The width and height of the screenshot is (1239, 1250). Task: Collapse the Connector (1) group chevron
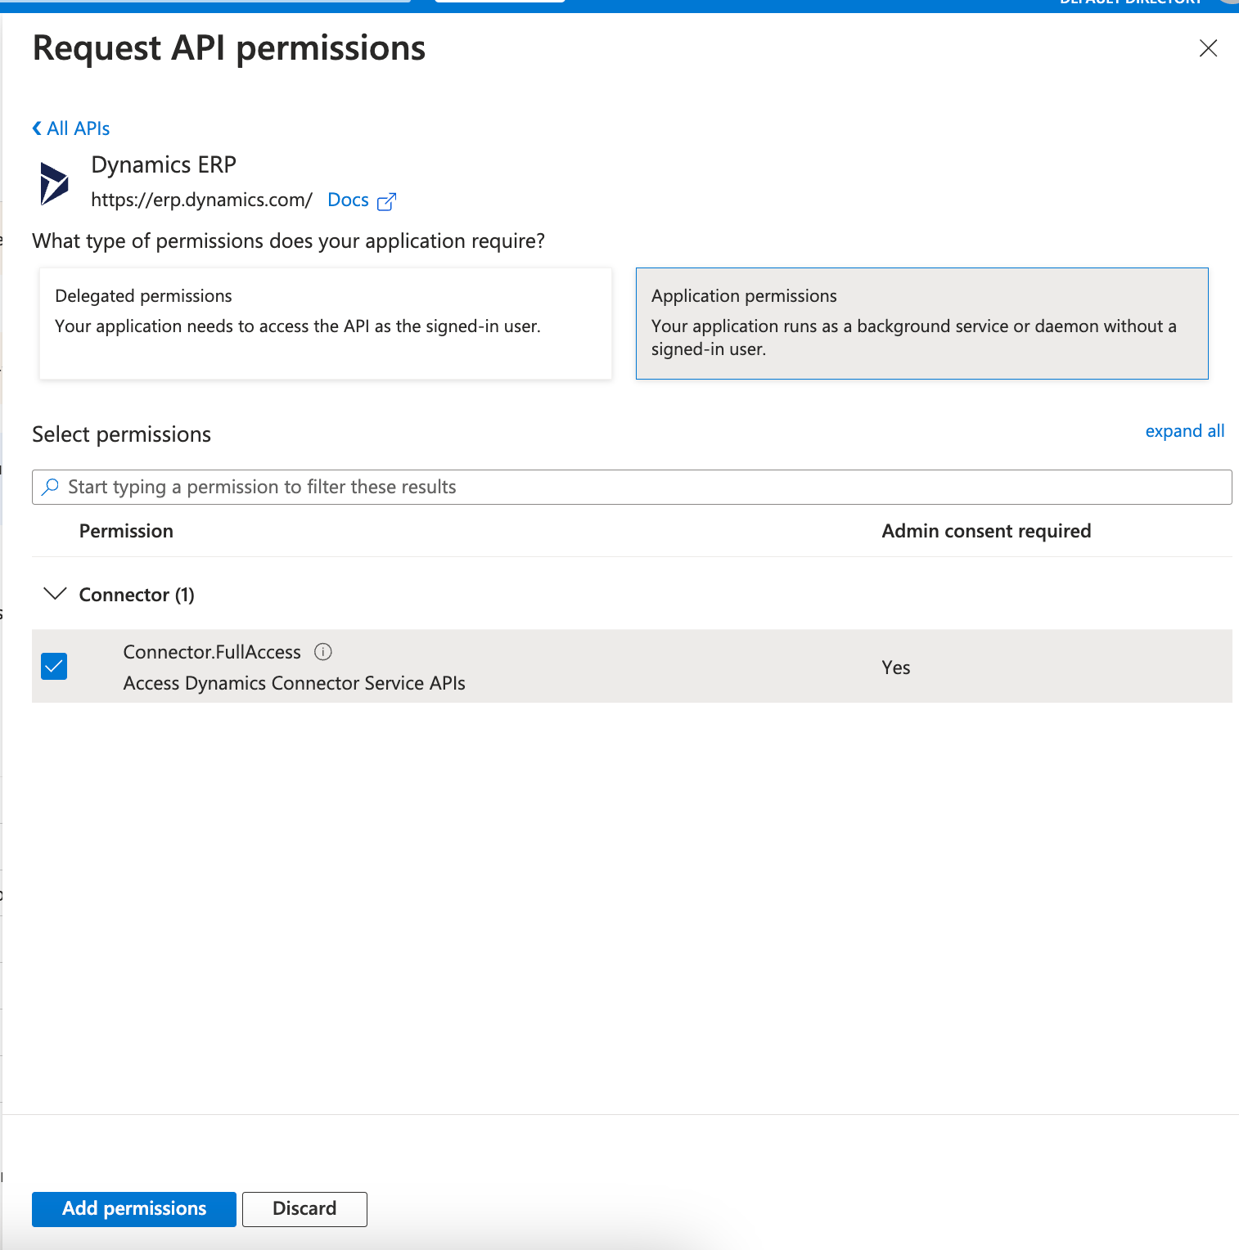[x=55, y=594]
